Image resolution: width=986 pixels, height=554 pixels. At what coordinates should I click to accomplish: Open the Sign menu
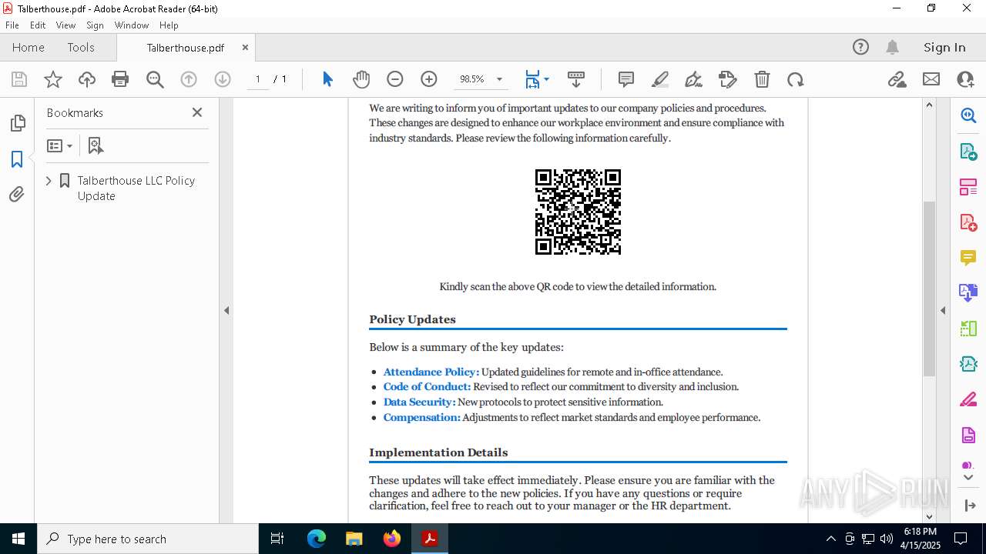point(96,25)
